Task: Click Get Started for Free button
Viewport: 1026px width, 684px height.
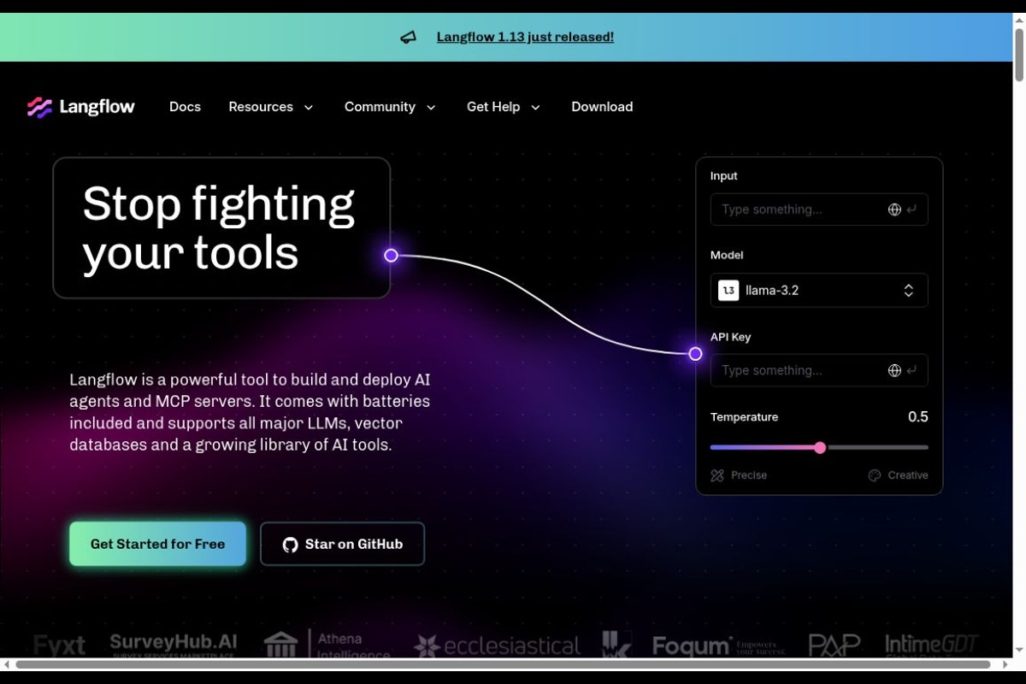Action: pos(157,544)
